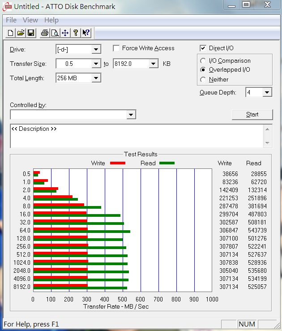Viewport: 282px width, 331px height.
Task: Uncheck the Direct I/O checkbox
Action: tap(203, 48)
